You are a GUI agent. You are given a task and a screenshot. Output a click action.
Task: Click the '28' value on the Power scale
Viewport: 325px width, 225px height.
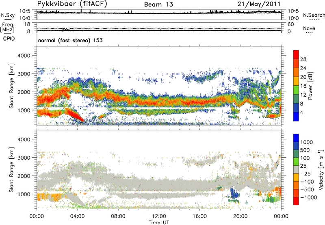[303, 59]
